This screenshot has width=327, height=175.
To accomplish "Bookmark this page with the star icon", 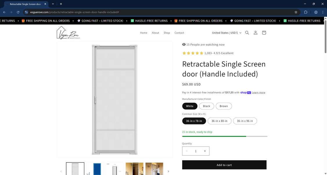I will (x=295, y=12).
